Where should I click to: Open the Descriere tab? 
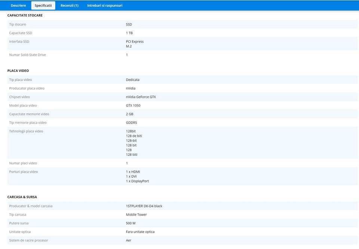click(x=18, y=6)
